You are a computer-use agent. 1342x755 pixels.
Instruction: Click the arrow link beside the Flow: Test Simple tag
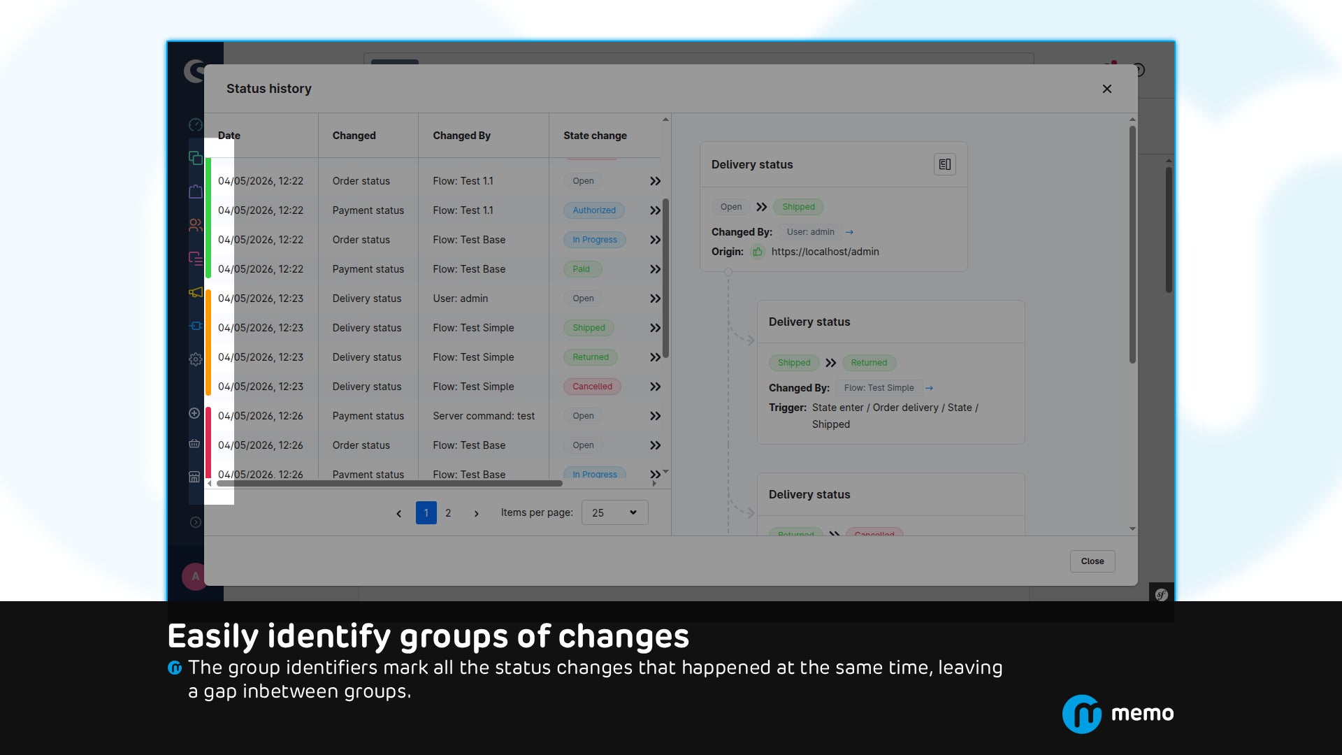point(929,388)
